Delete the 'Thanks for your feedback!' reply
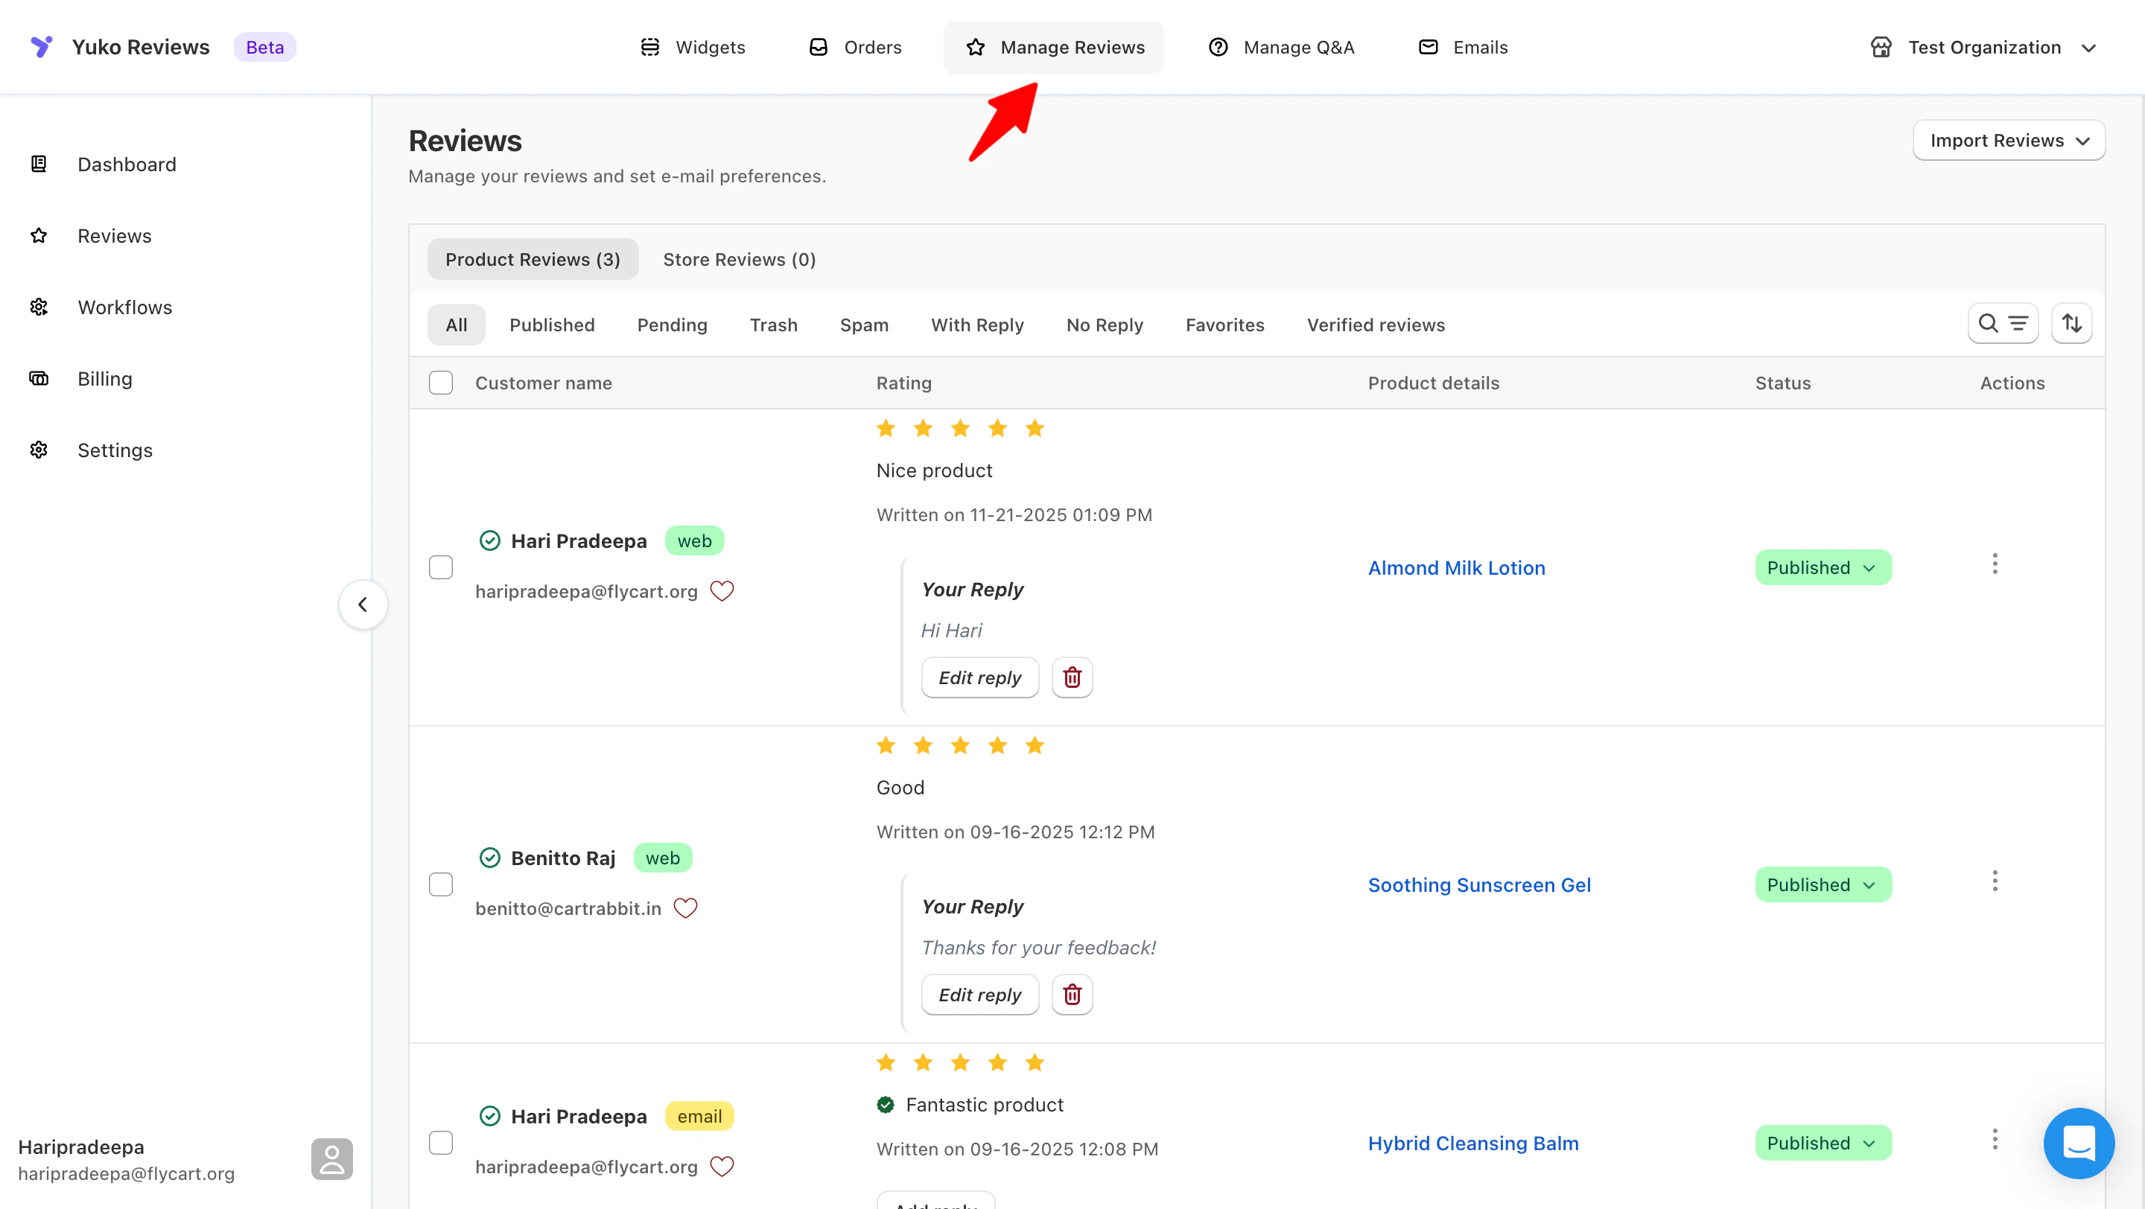2145x1209 pixels. pos(1072,995)
